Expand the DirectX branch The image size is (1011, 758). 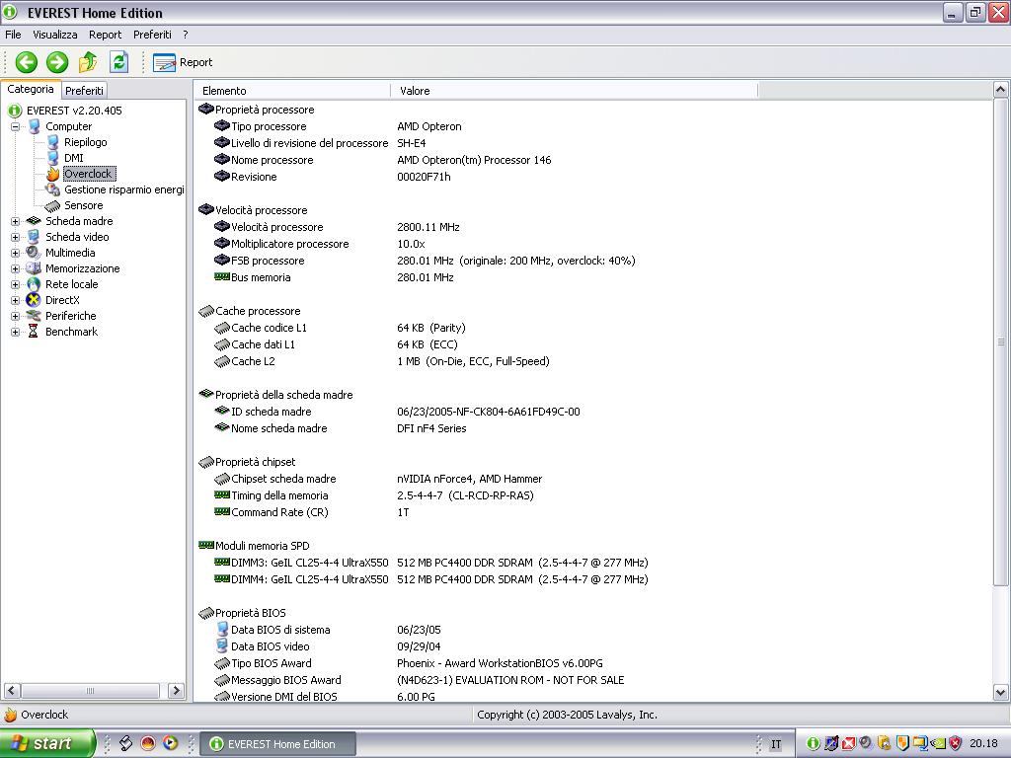click(16, 300)
